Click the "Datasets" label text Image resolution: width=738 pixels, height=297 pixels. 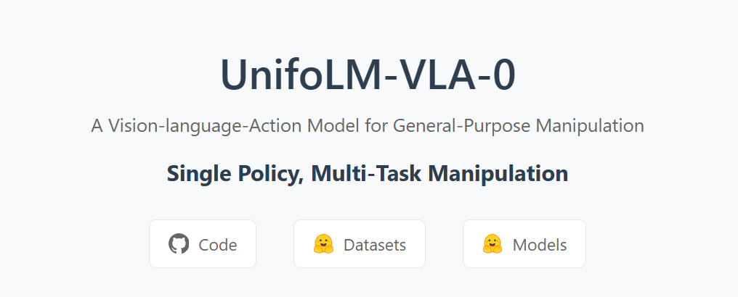coord(375,245)
